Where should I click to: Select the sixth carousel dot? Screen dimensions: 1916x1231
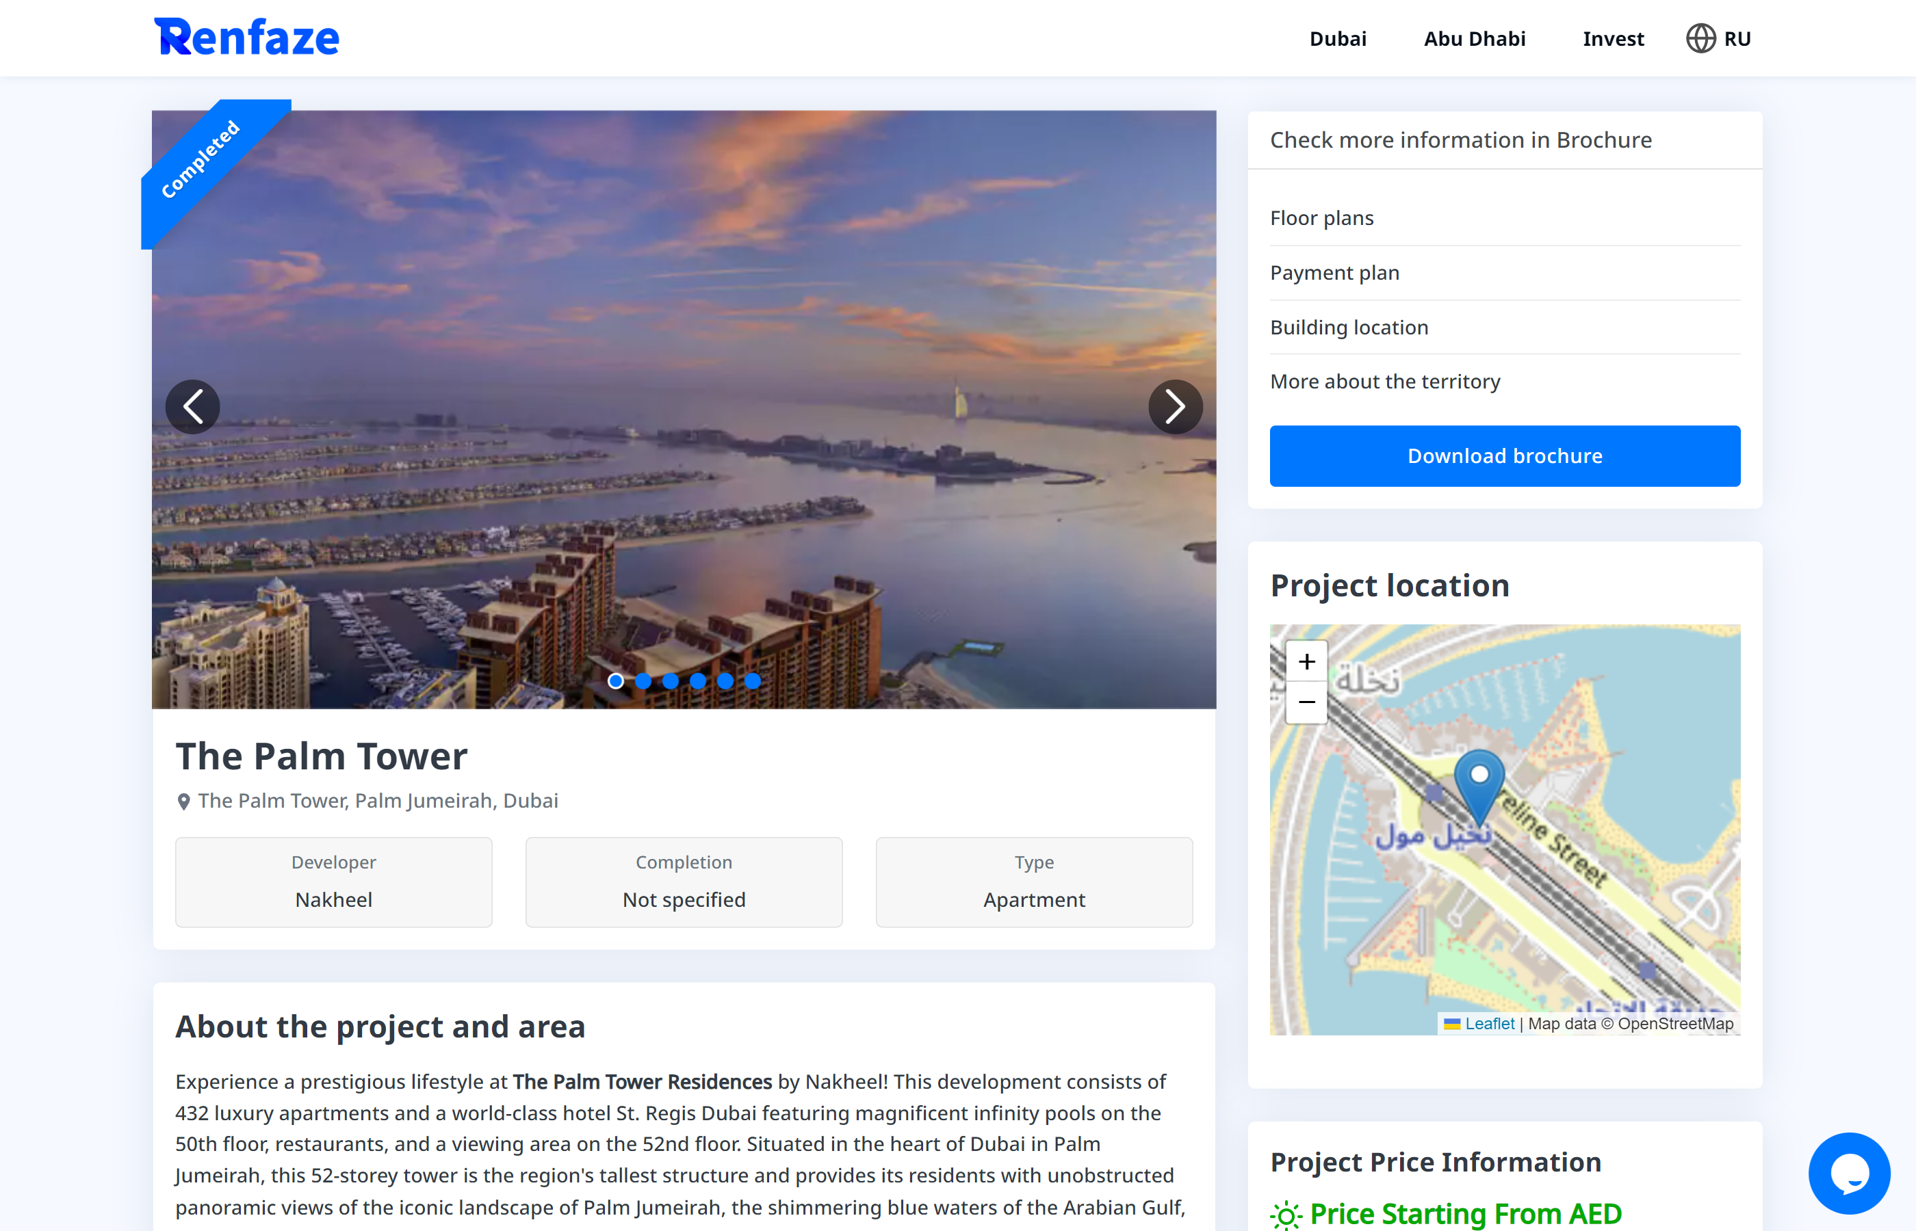753,681
